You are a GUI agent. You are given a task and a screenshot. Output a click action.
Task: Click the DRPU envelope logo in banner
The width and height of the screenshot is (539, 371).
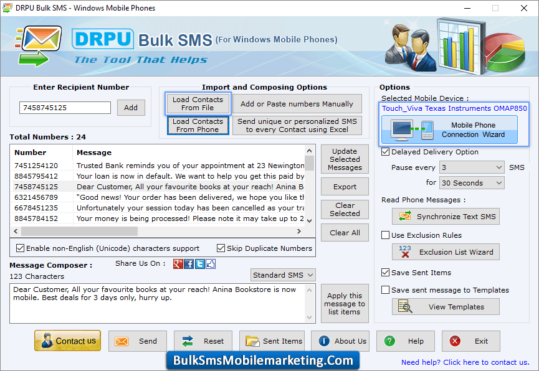[x=39, y=46]
